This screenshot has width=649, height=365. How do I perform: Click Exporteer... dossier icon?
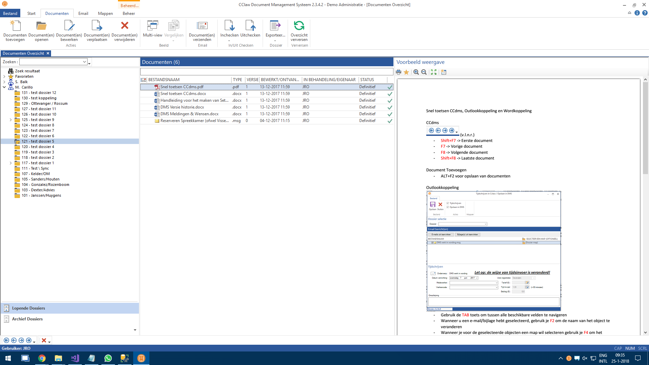(x=275, y=26)
